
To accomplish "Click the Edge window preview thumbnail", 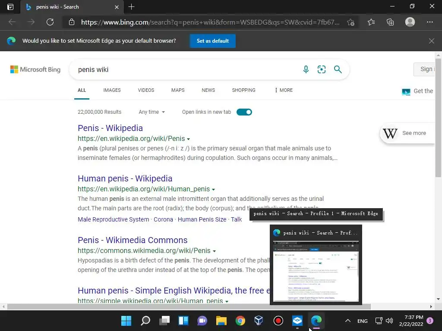I will pos(316,271).
